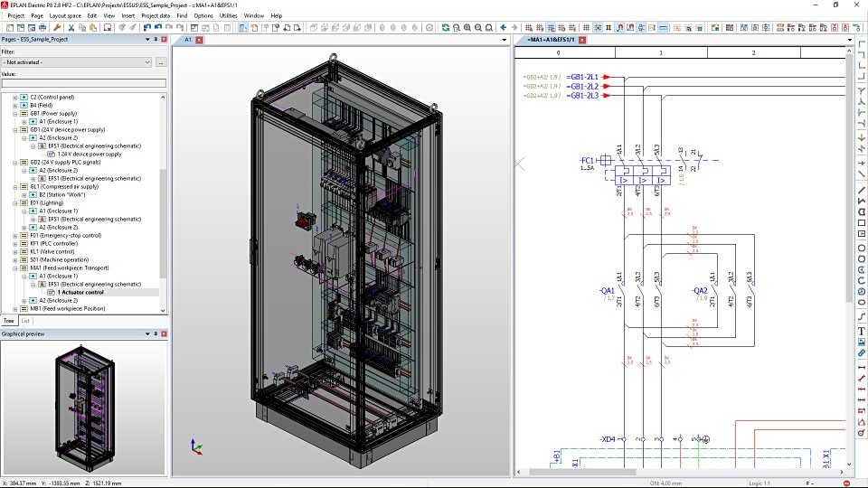
Task: Click in the Value input field
Action: click(83, 83)
